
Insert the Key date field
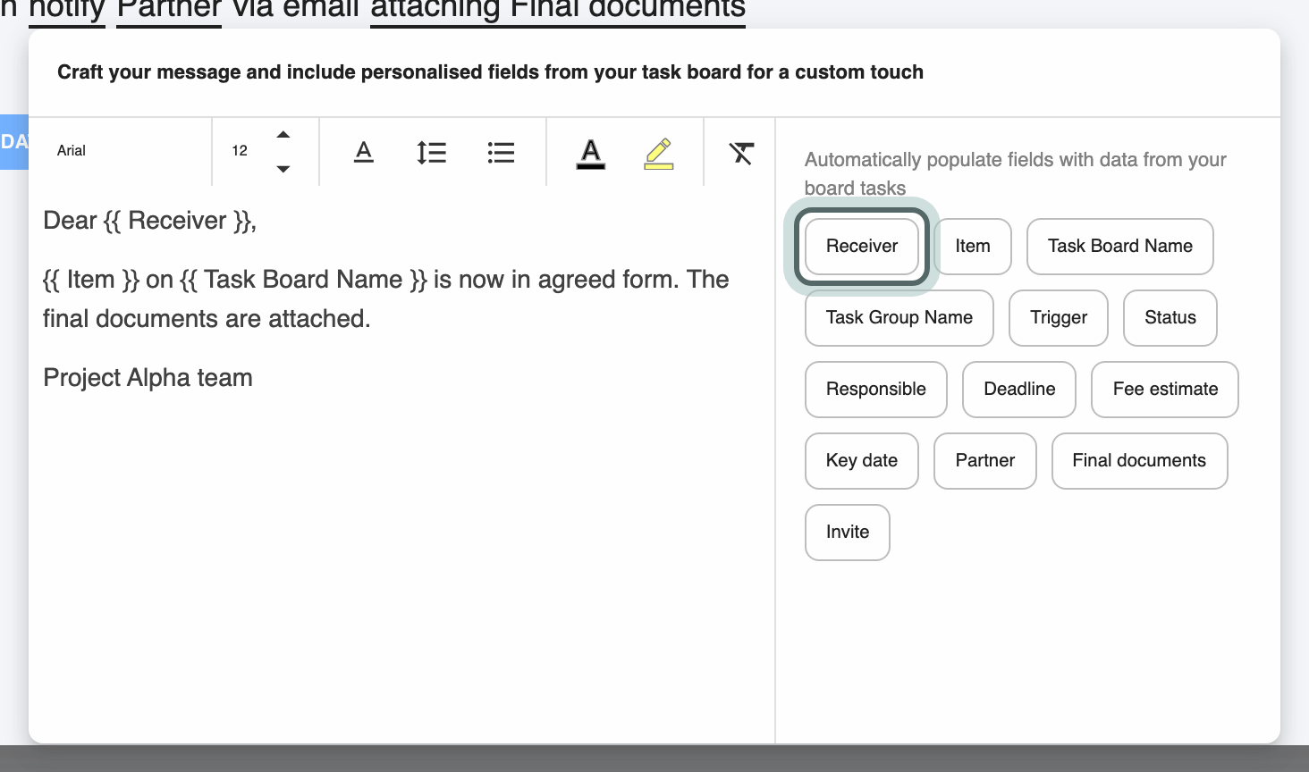(862, 460)
